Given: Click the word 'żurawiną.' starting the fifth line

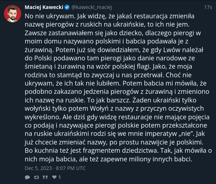Looking at the screenshot, I should (39, 50).
